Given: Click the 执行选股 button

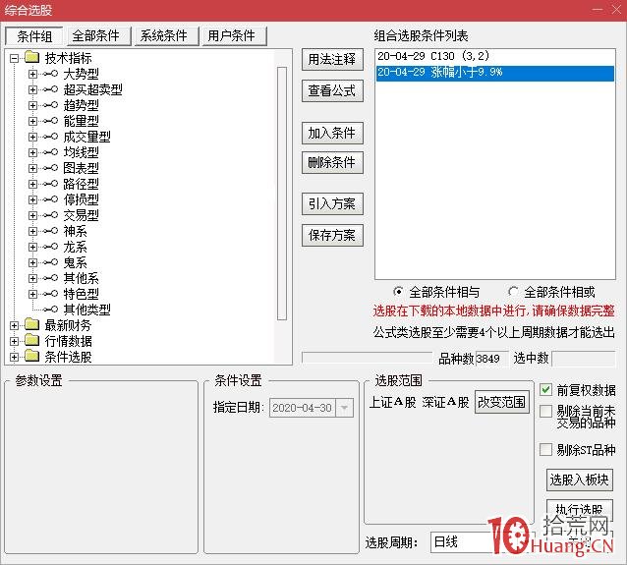Looking at the screenshot, I should pos(580,509).
